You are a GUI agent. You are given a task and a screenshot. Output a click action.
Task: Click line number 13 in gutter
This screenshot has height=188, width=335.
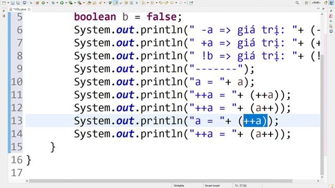17,121
